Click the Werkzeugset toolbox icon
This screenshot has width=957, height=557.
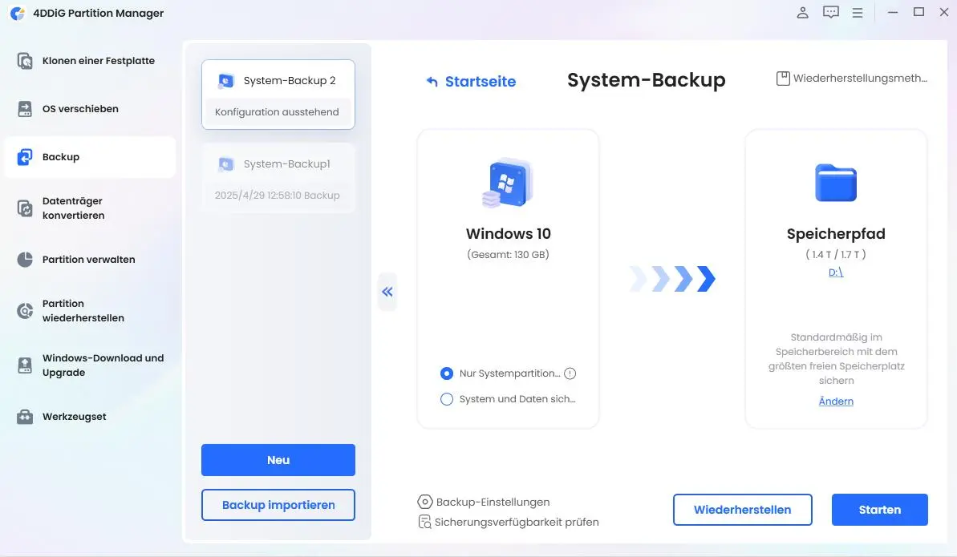point(24,417)
